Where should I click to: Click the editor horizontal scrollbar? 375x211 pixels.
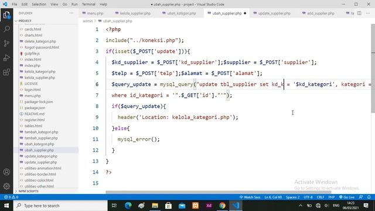[x=219, y=192]
